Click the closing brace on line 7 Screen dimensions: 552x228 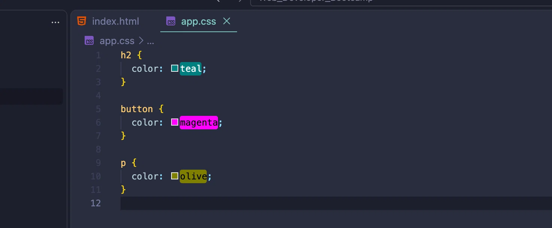[123, 136]
